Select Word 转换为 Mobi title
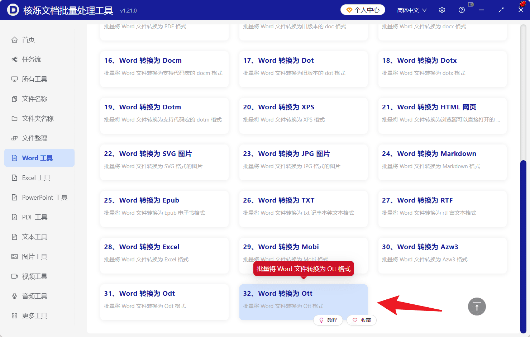Screen dimensions: 530x337 (281, 247)
